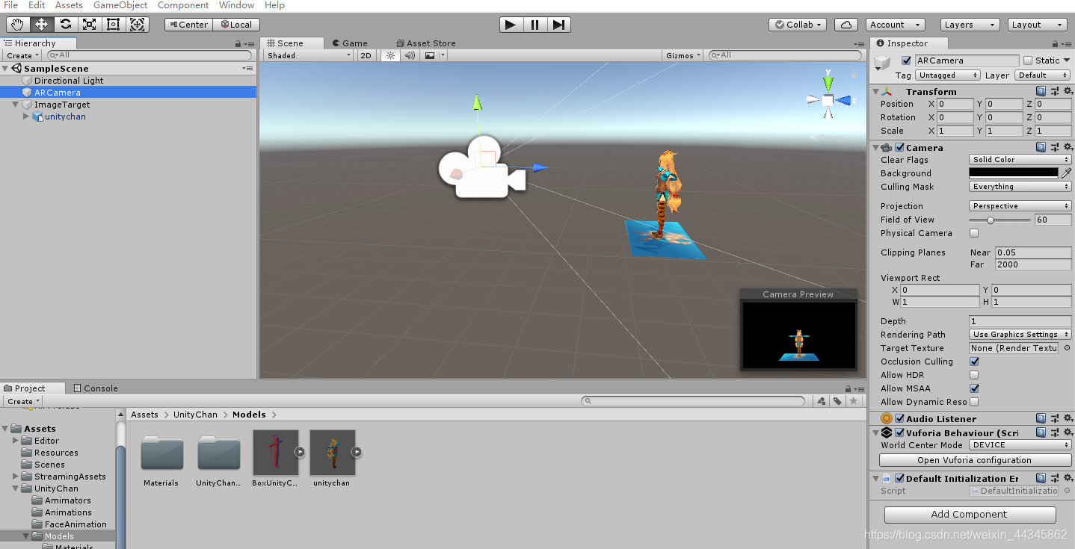
Task: Open the Rendering Path dropdown
Action: (1020, 335)
